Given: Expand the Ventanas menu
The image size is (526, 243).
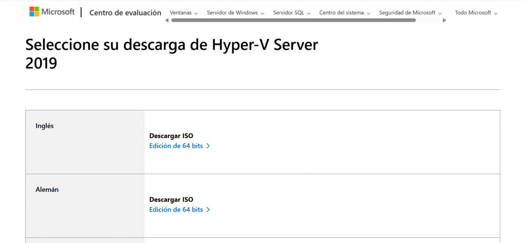Looking at the screenshot, I should click(184, 13).
